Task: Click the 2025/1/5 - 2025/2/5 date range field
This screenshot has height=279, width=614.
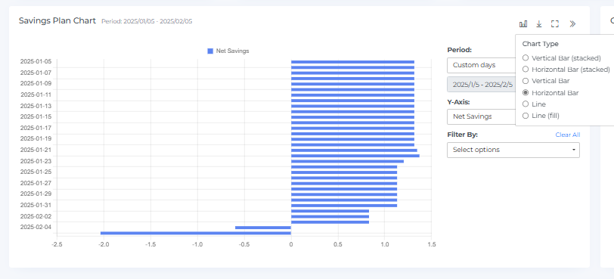Action: coord(481,85)
